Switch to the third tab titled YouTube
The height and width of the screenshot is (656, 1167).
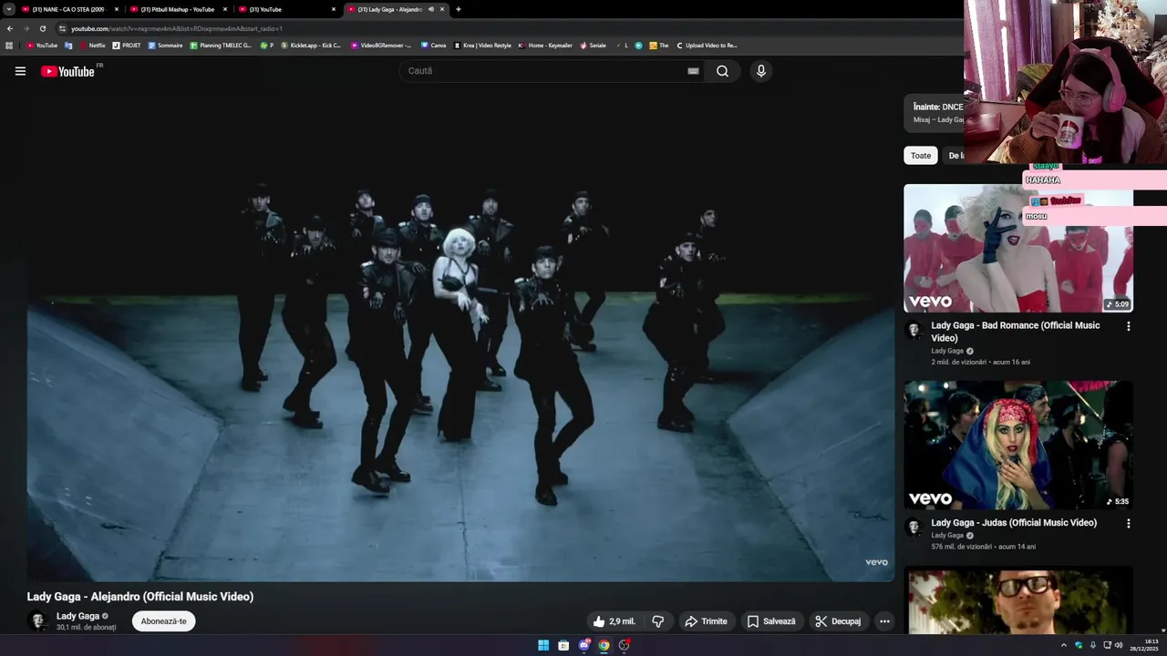285,9
